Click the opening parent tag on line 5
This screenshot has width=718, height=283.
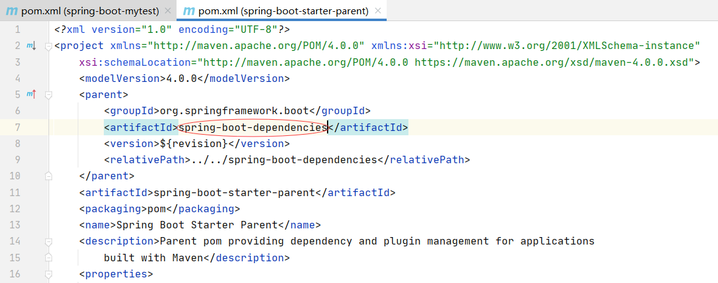pyautogui.click(x=103, y=94)
